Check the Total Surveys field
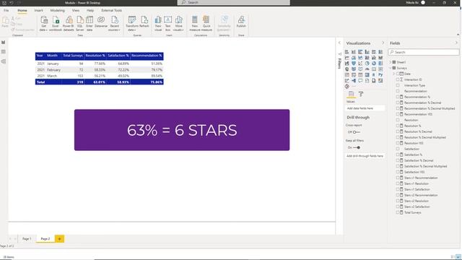 (398, 212)
